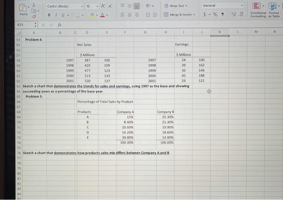Viewport: 283px width, 200px height.
Task: Select column A header
Action: tap(34, 33)
